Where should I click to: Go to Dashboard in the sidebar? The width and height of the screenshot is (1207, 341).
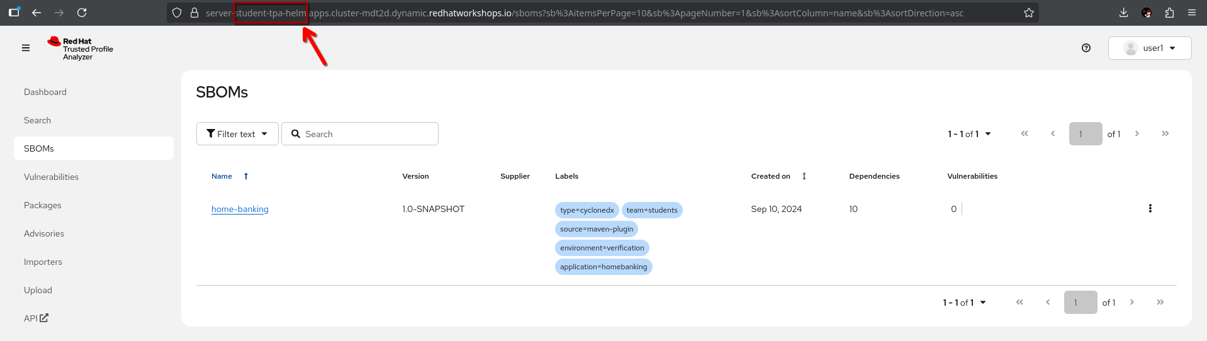coord(45,92)
